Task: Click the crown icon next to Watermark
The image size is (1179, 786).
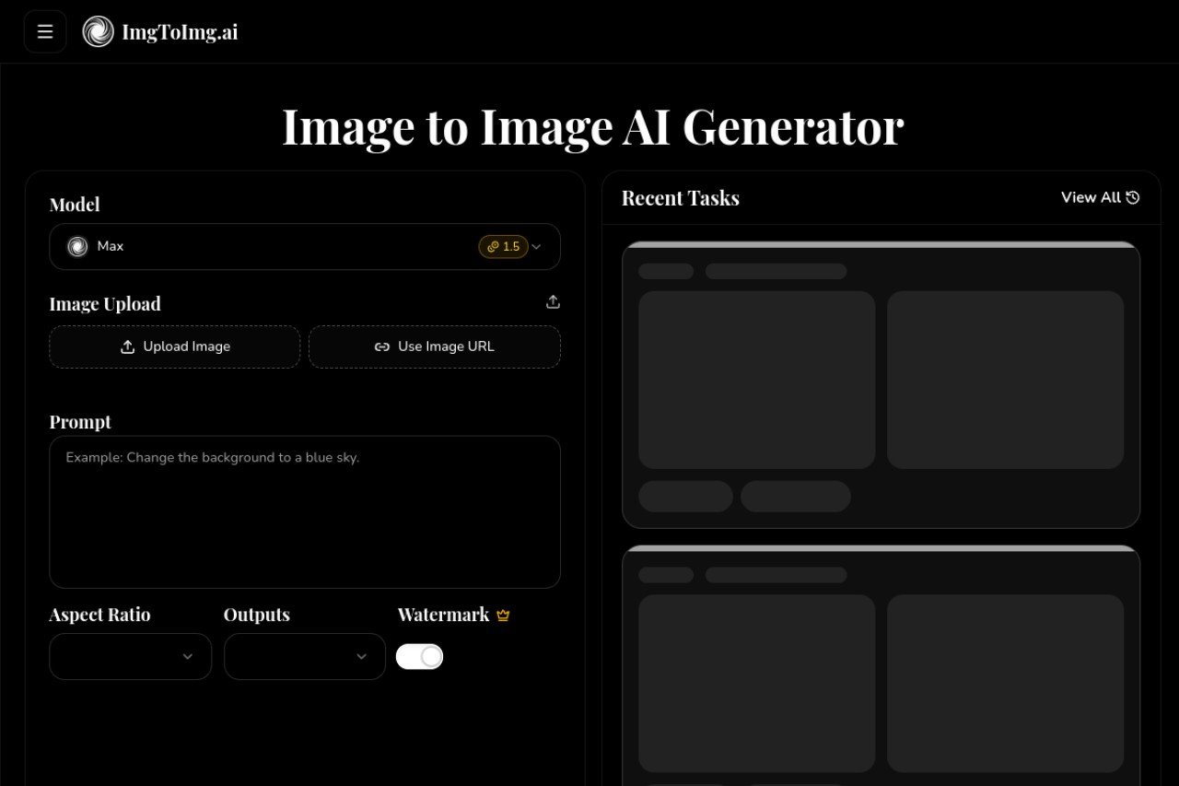Action: [503, 616]
